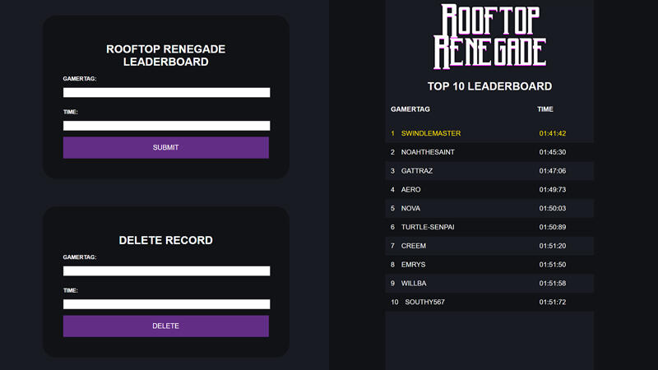Select the CREEM leaderboard row
This screenshot has width=658, height=370.
[489, 246]
